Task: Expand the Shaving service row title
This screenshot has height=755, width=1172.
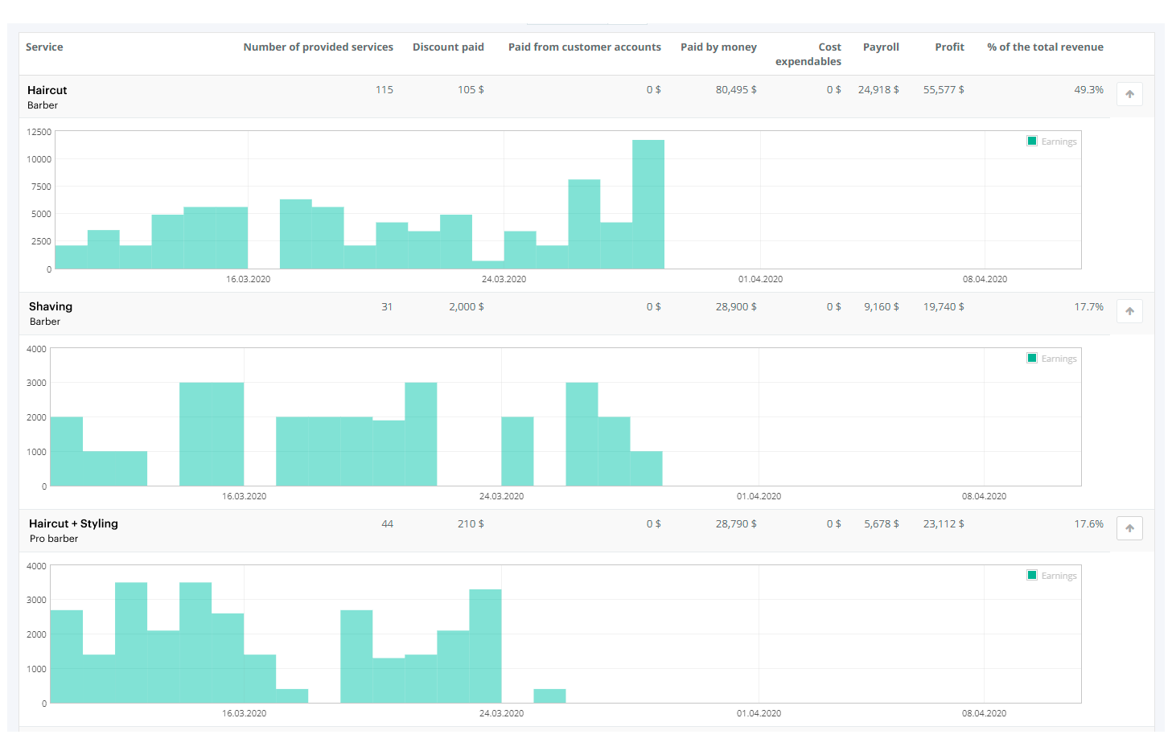Action: 51,306
